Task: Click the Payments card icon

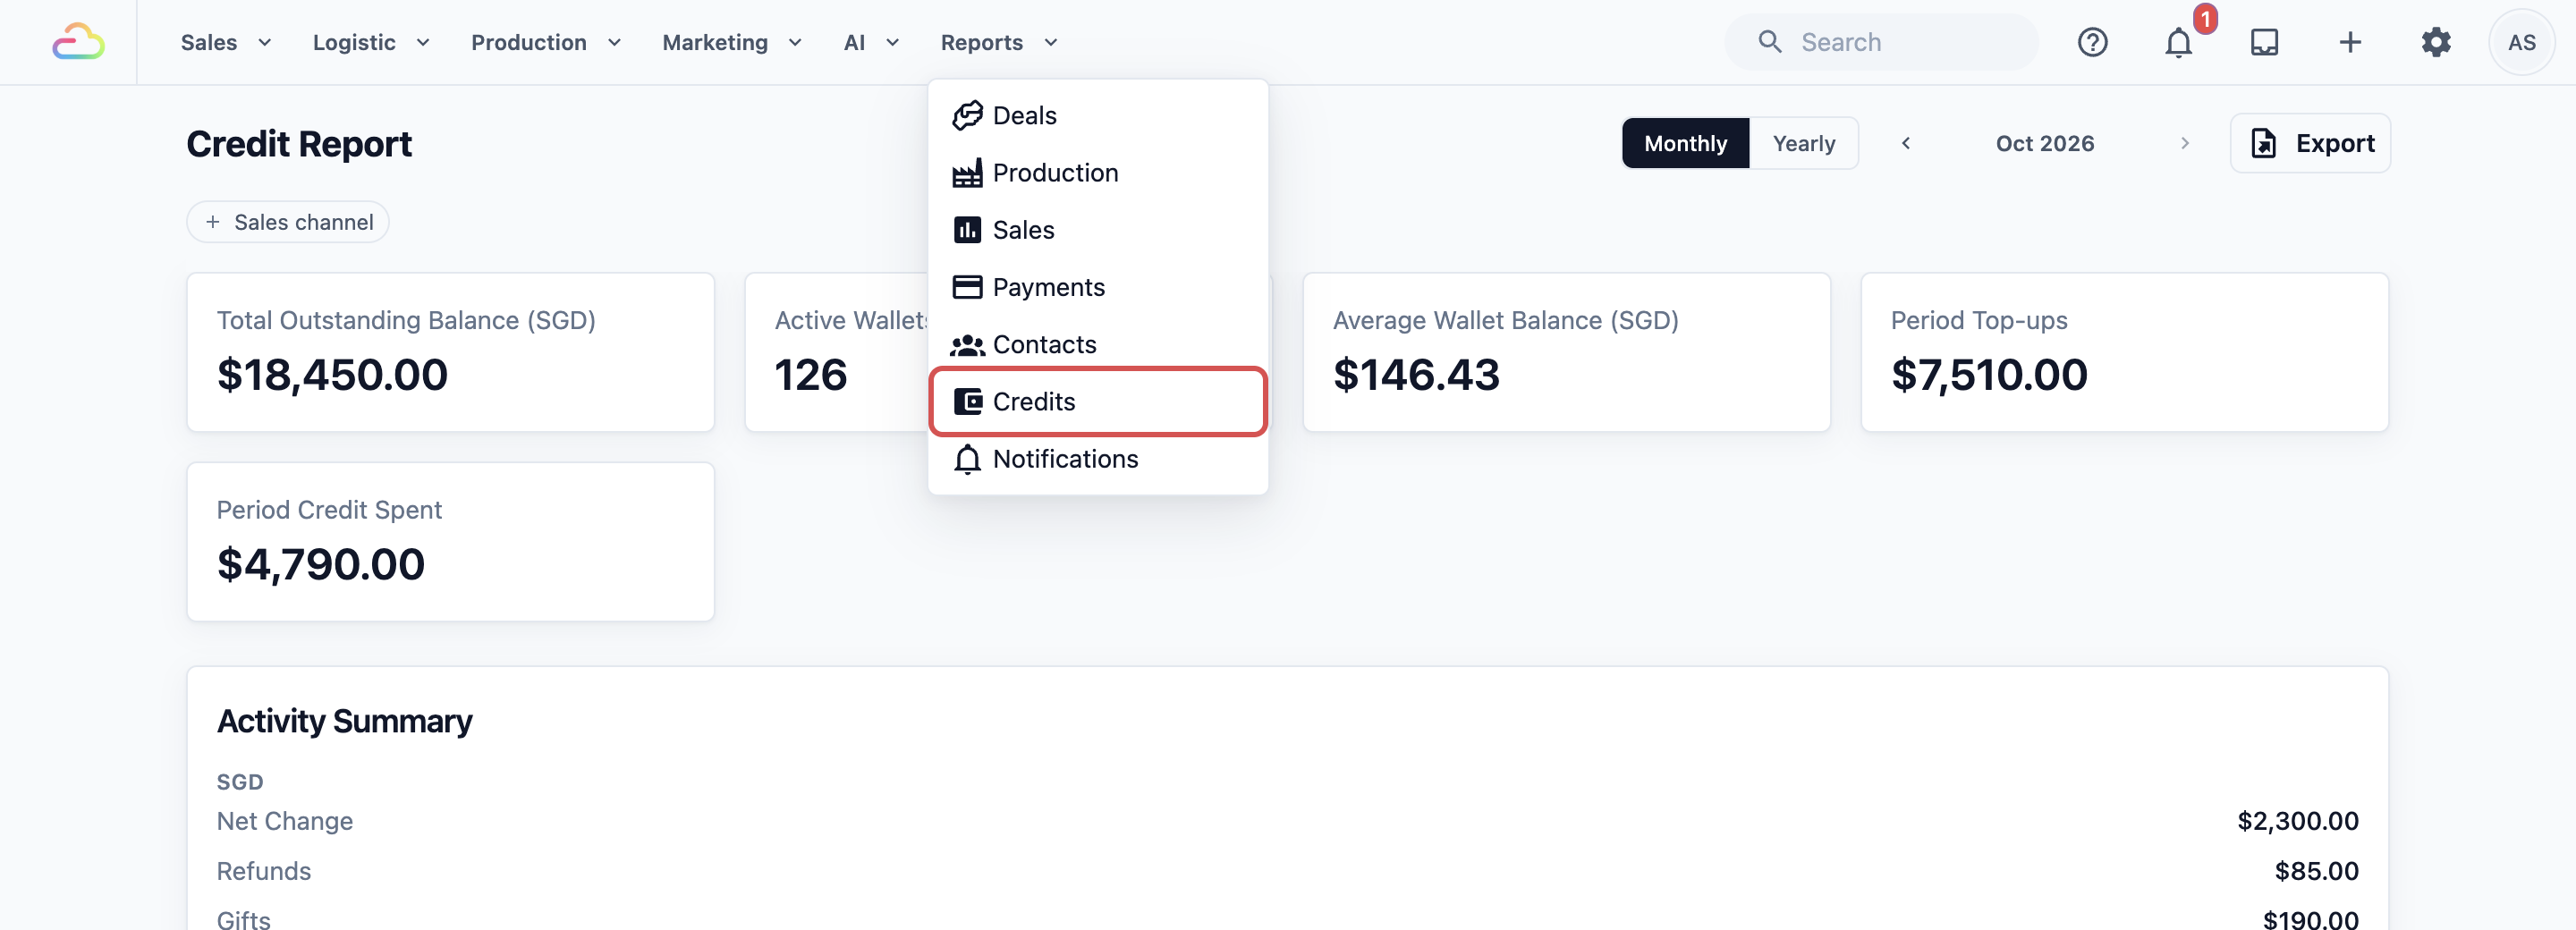Action: pyautogui.click(x=967, y=287)
